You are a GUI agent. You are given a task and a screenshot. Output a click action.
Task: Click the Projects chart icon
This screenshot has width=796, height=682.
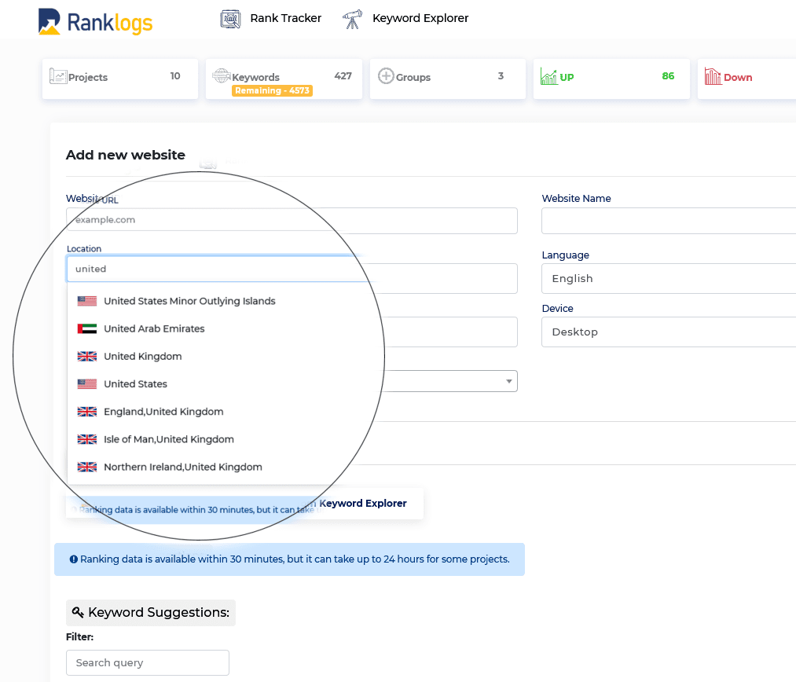pos(58,76)
